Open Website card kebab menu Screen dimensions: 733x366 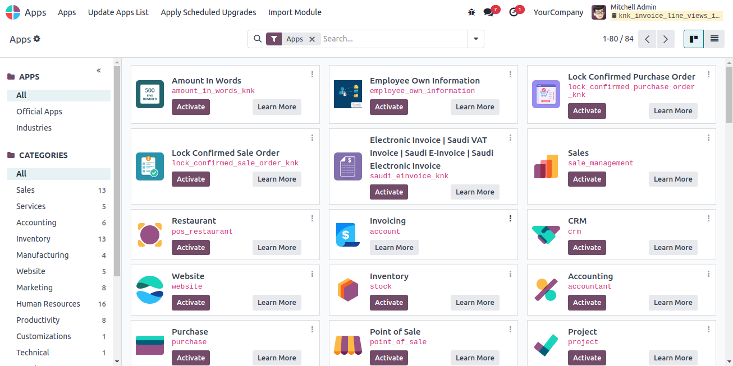point(313,274)
